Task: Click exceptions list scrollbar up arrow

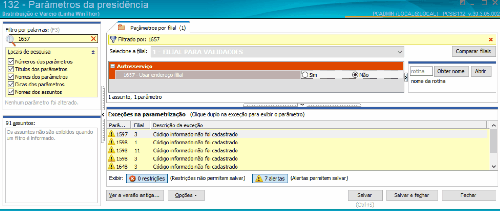Action: 494,125
